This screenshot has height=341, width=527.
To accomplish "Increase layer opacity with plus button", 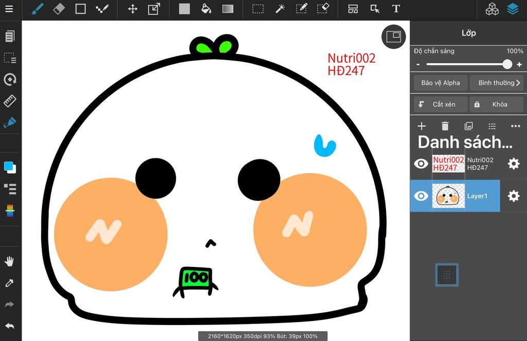I will (x=519, y=64).
